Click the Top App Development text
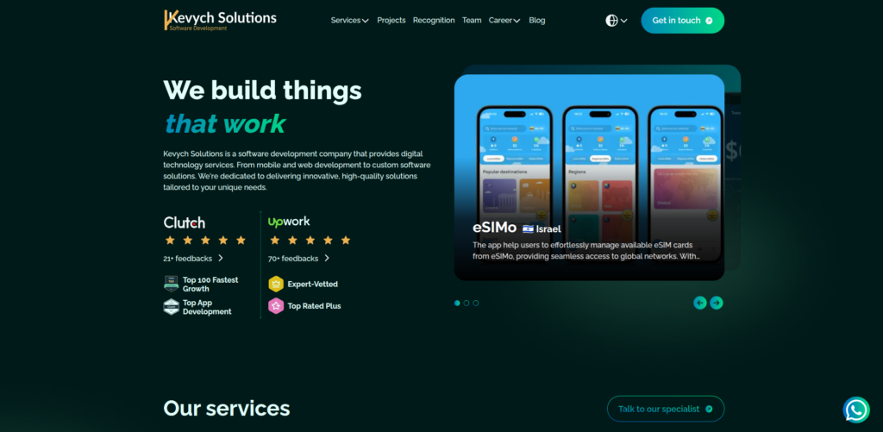The height and width of the screenshot is (432, 883). [207, 307]
